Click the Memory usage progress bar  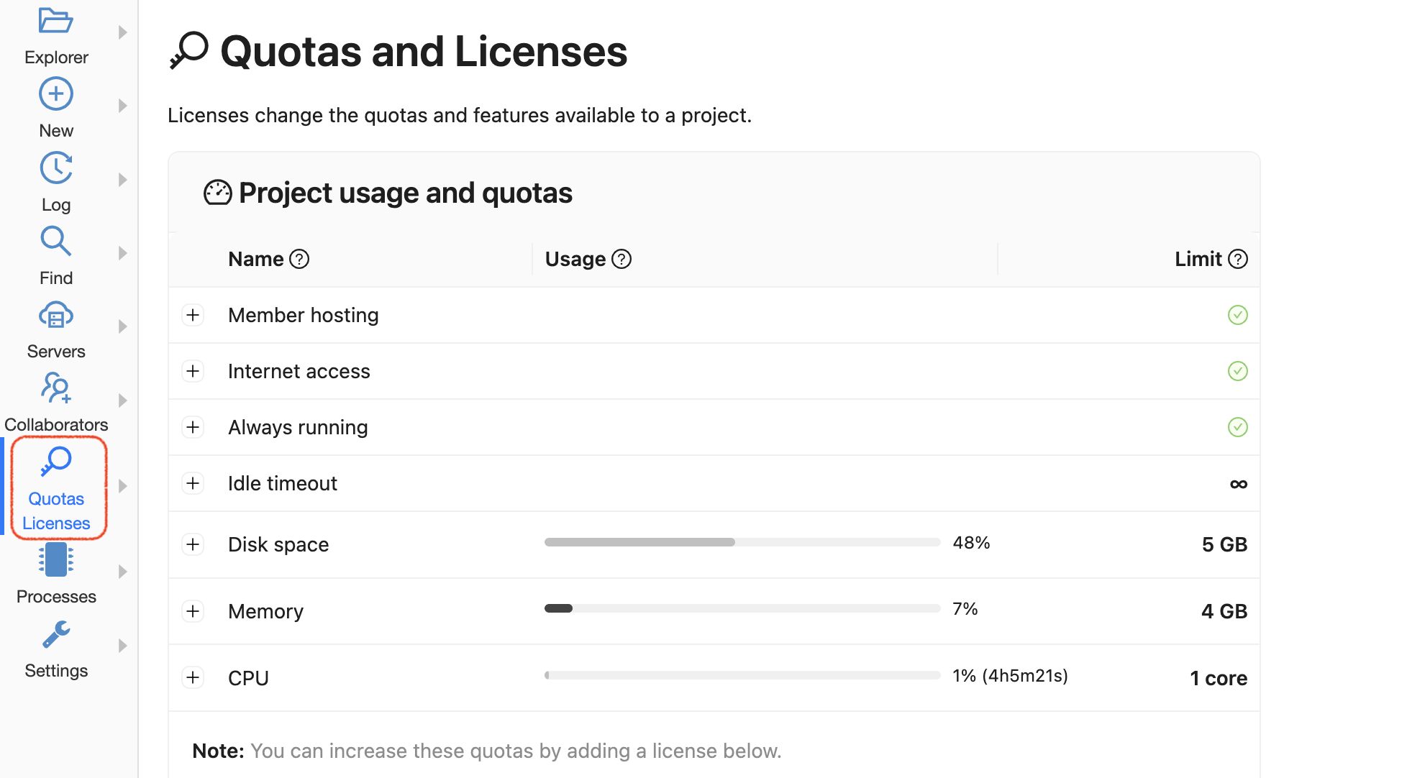742,608
